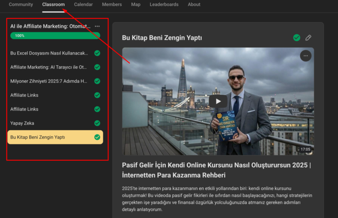Click heading Pasif Gelir İçin Kendi Online Kursunu
Screen dimensions: 338x218
216,170
